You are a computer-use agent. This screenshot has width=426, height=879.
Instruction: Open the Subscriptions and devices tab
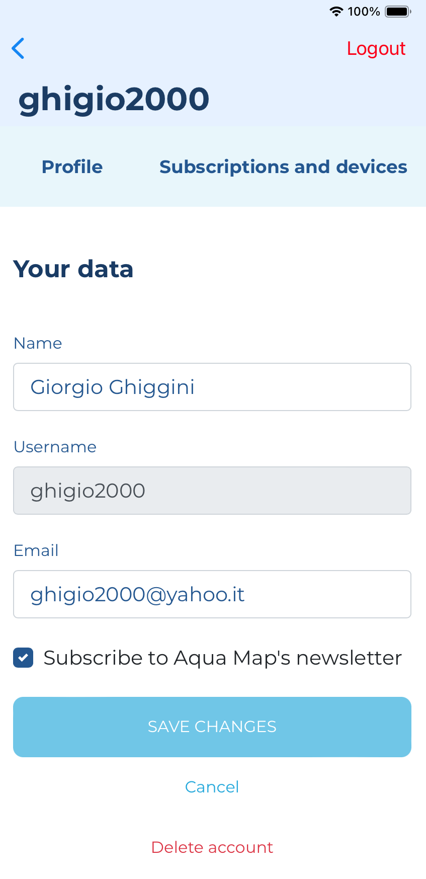click(283, 167)
